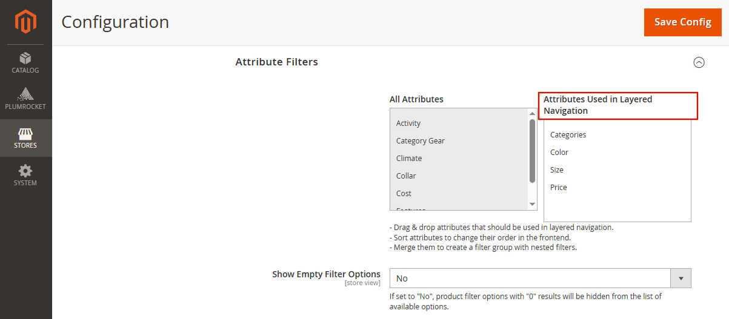The image size is (729, 319).
Task: Click the All Attributes scroll-up arrow
Action: coord(533,114)
